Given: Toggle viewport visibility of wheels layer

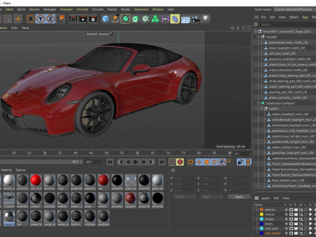Looking at the screenshot, I should pos(291,219).
